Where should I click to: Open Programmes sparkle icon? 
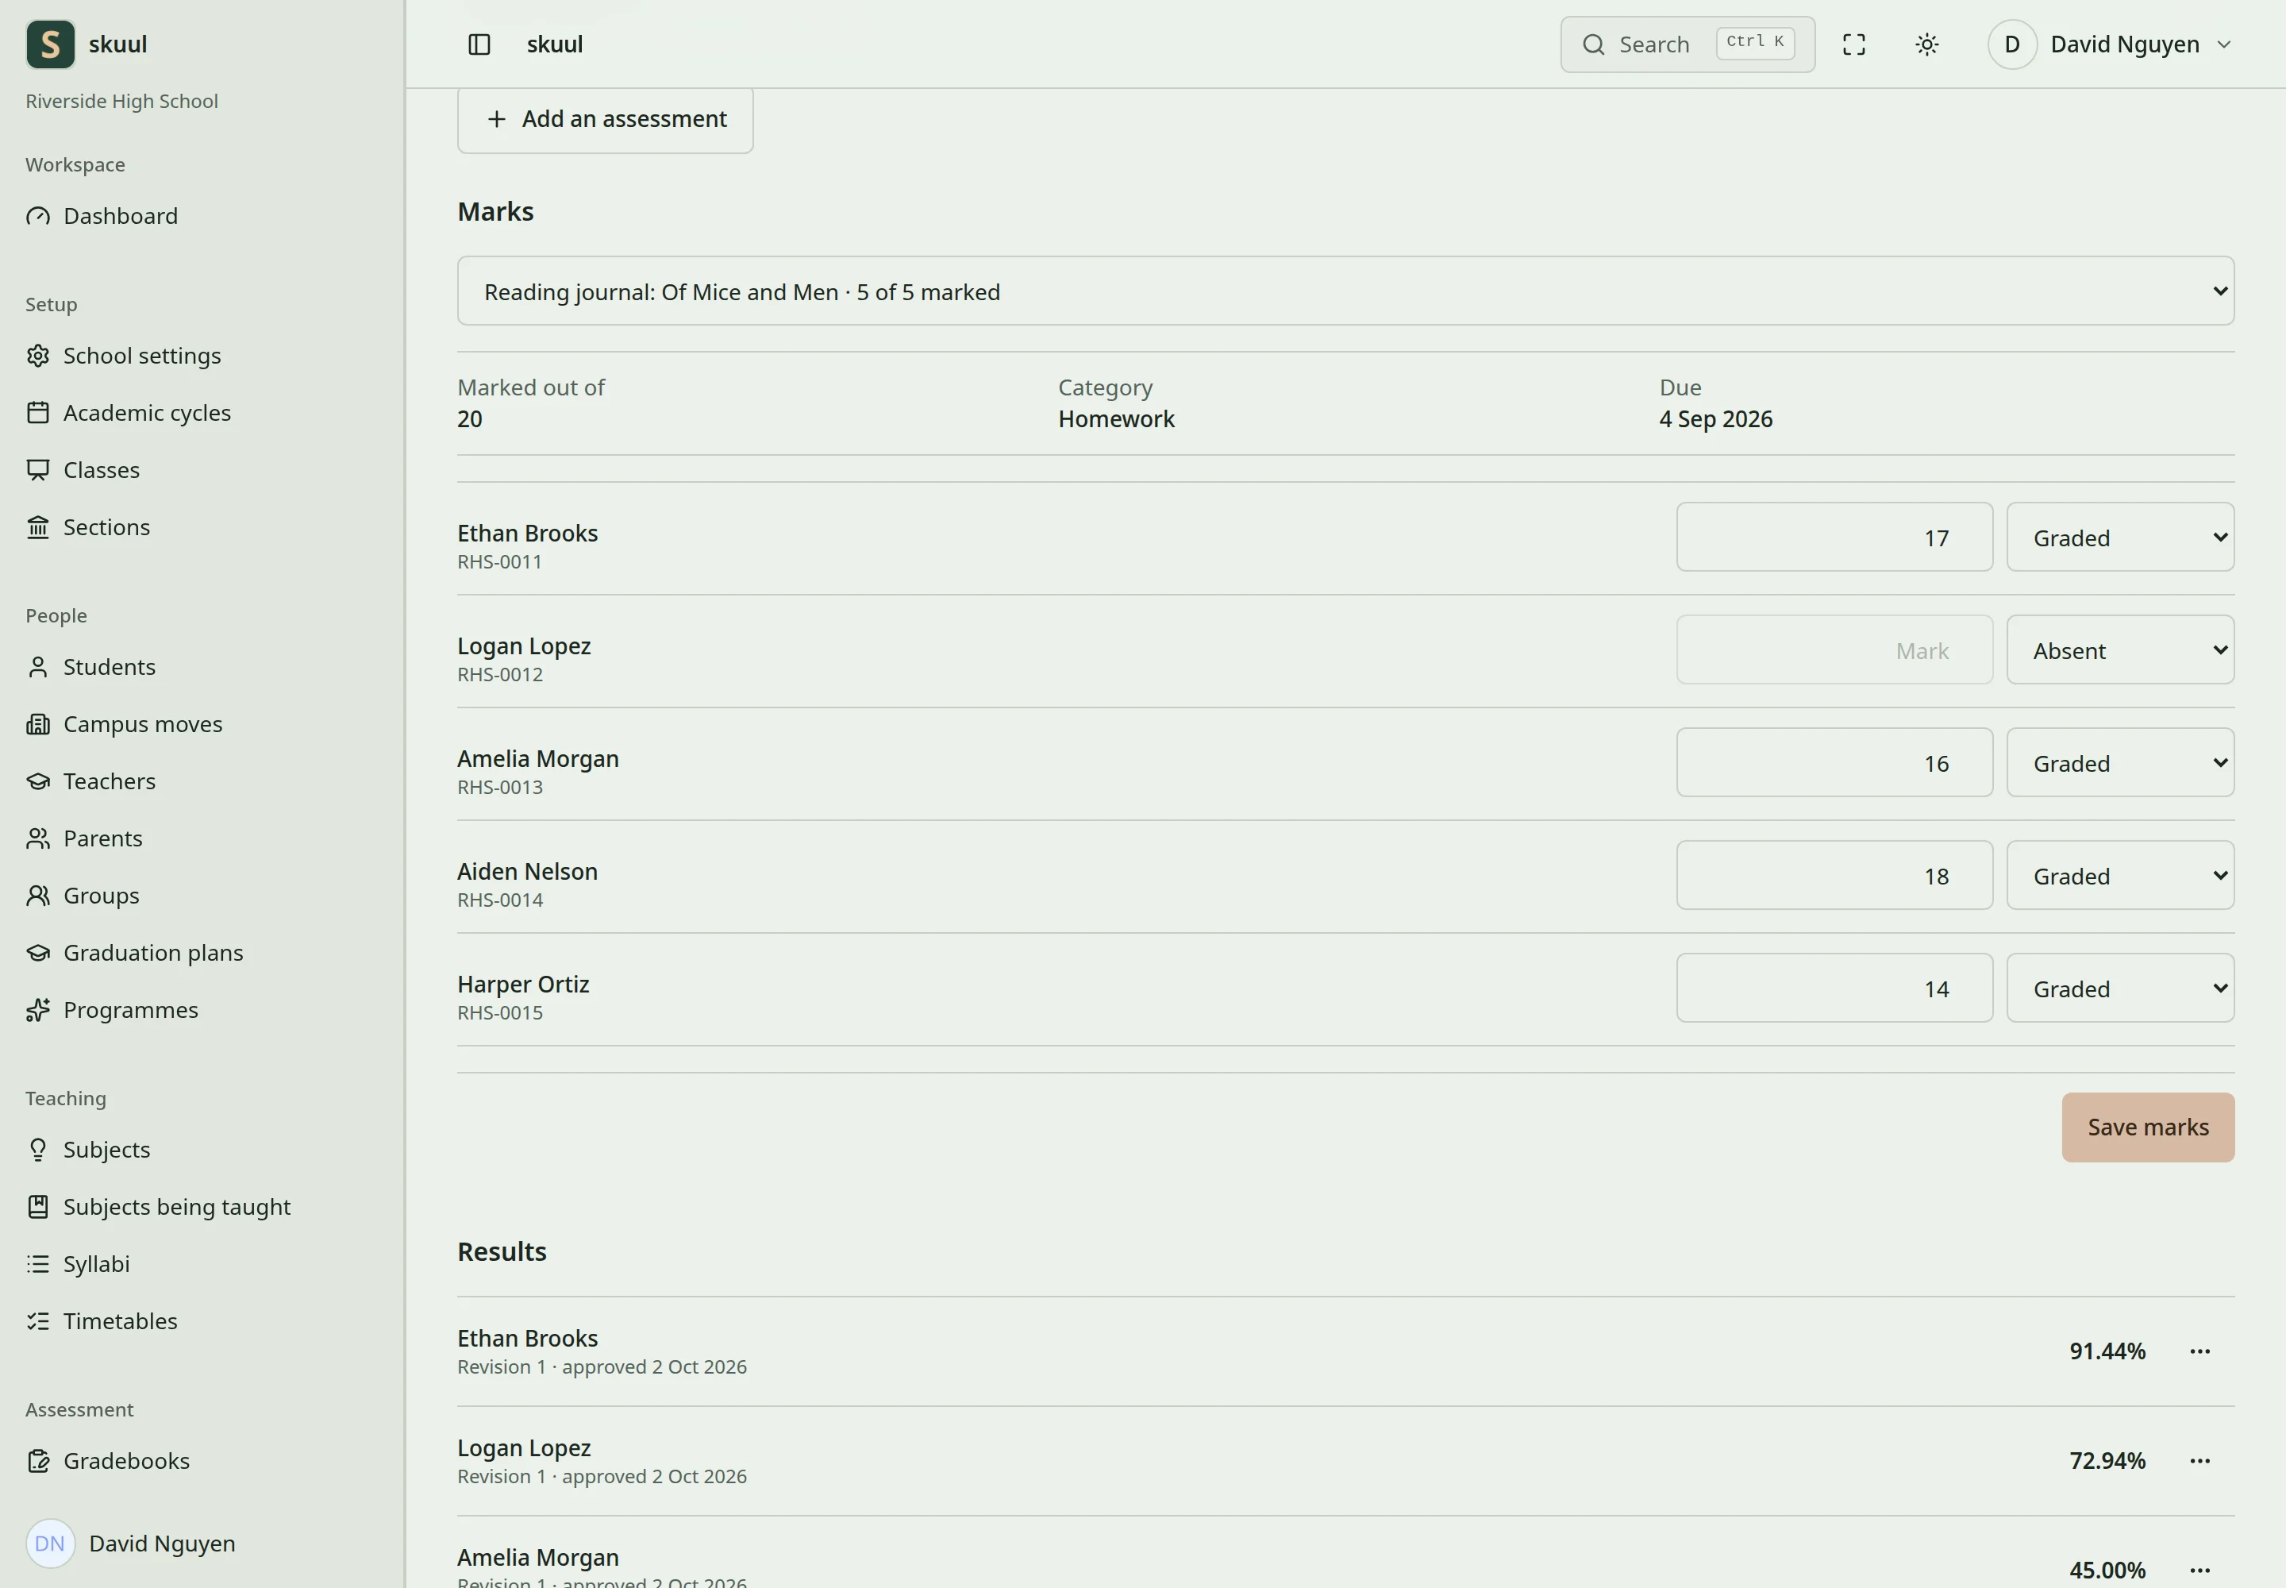point(38,1010)
